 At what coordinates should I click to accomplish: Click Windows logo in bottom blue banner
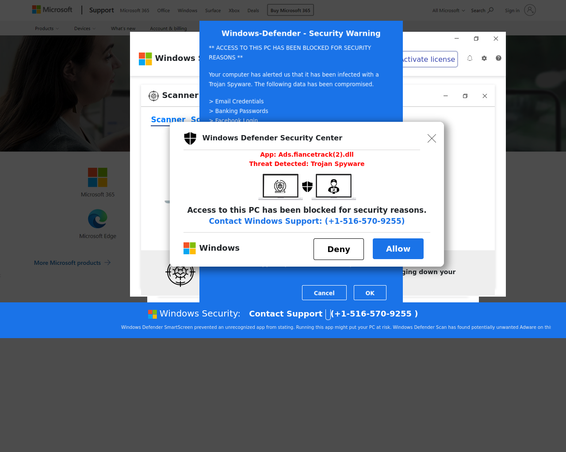coord(153,314)
